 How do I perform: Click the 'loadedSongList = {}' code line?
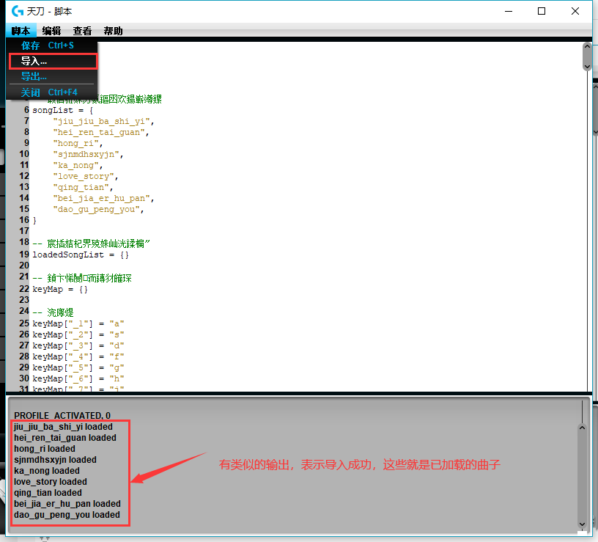pos(81,255)
